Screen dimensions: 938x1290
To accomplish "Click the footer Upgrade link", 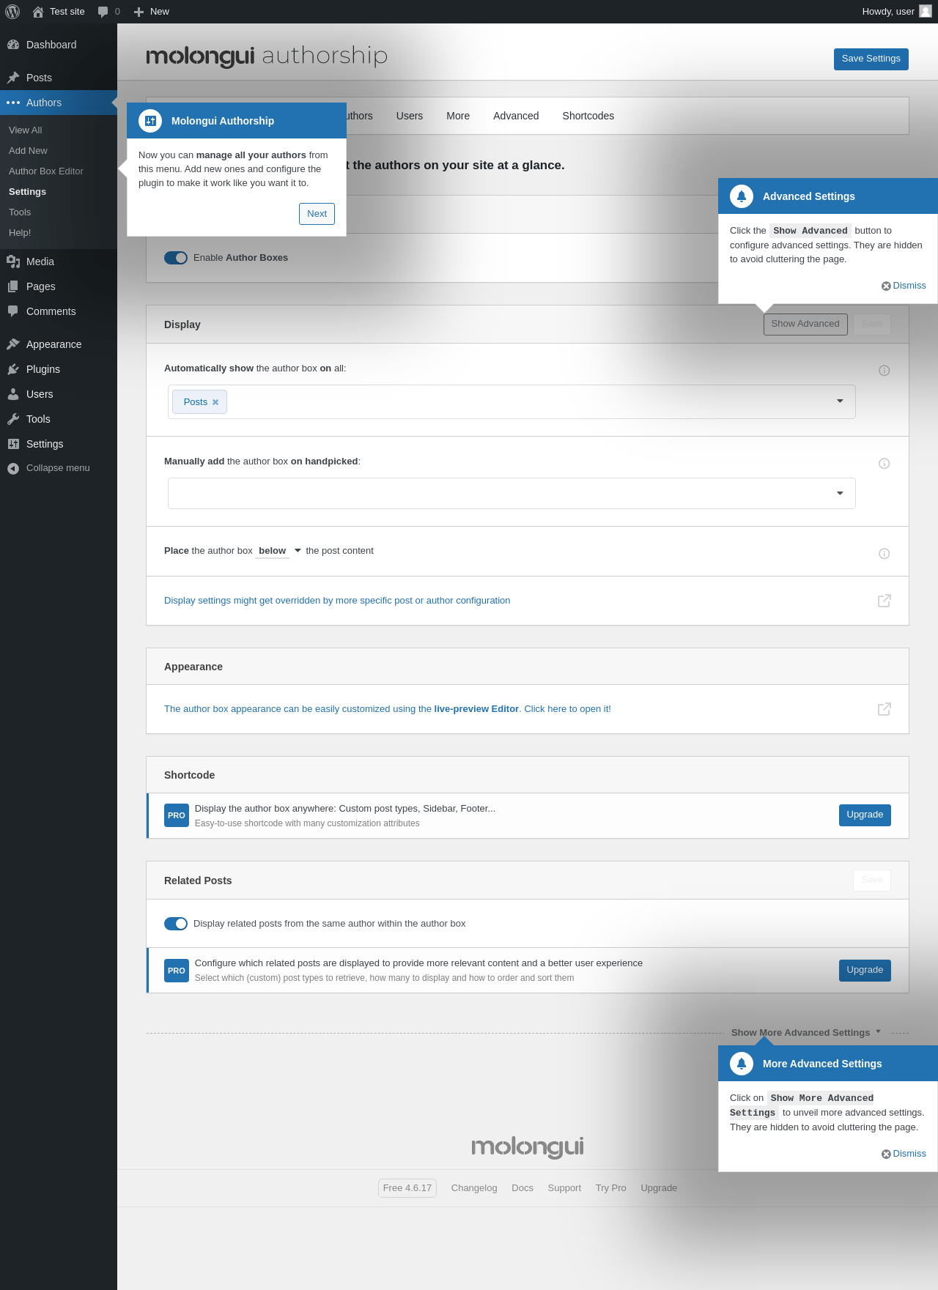I will [x=659, y=1188].
